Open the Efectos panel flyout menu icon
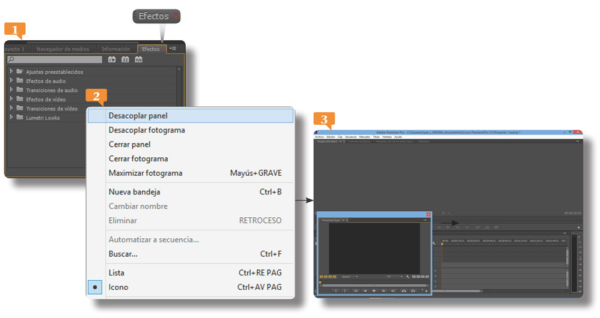Screen dimensions: 600x318 point(173,49)
